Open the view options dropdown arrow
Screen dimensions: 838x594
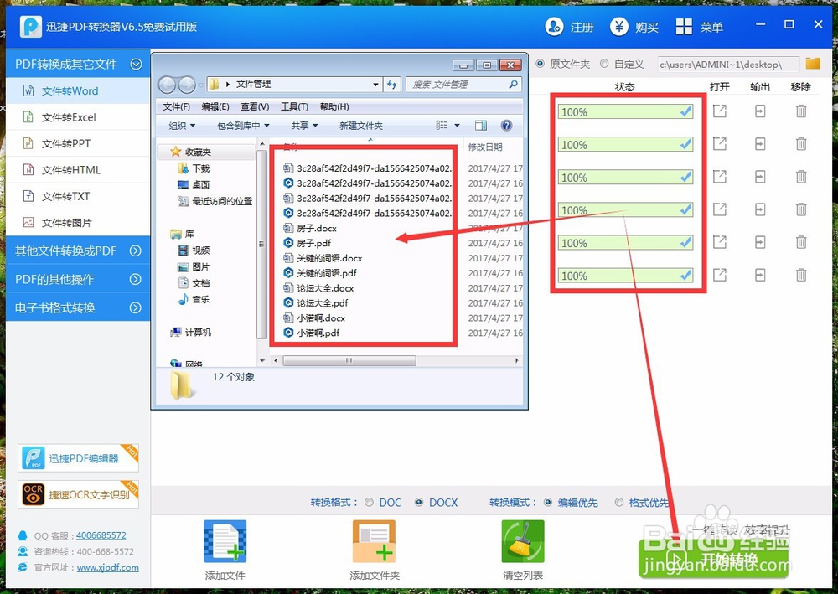pyautogui.click(x=457, y=126)
